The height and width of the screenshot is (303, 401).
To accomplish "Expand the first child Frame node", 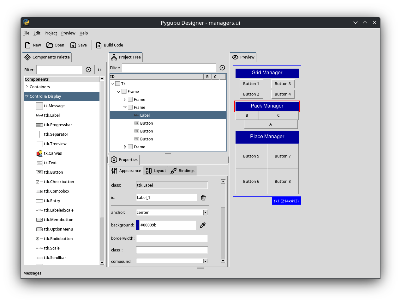I will point(125,100).
